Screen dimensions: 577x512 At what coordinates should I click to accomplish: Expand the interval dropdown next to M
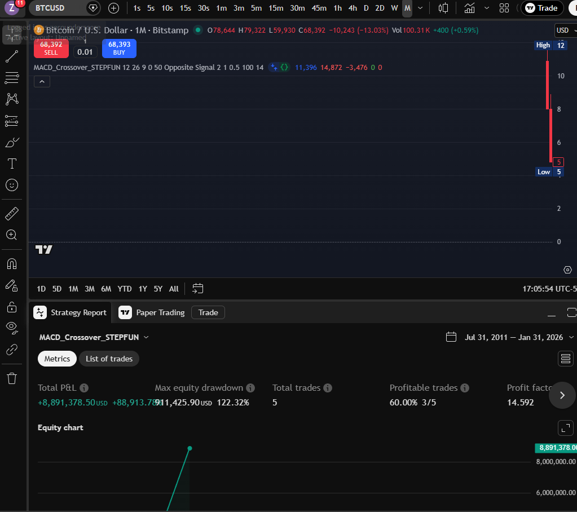click(x=420, y=8)
